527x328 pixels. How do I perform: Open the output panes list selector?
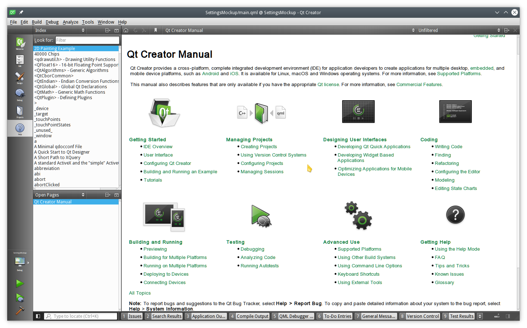480,316
